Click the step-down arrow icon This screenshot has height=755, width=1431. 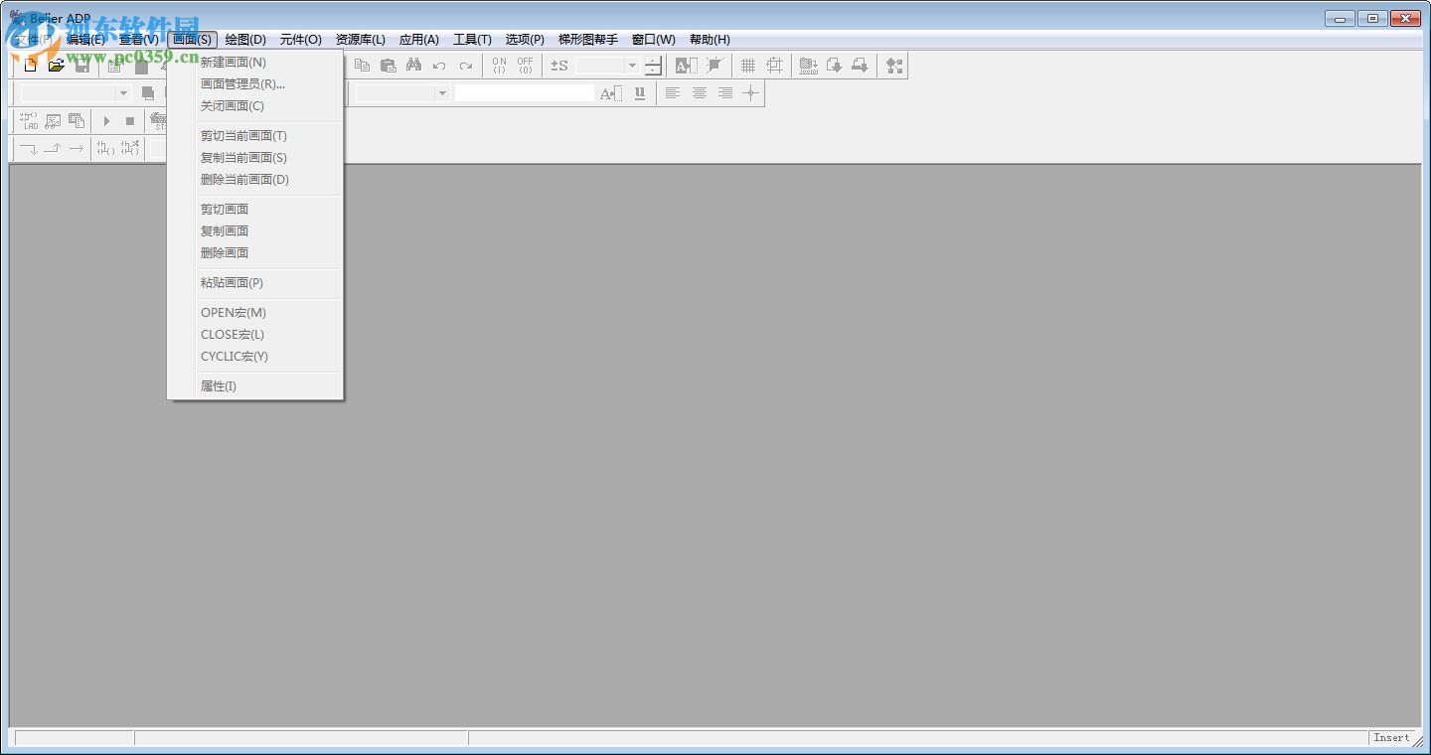(29, 149)
